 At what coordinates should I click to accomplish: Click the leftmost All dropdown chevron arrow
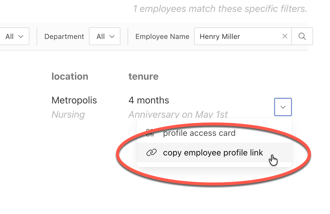(21, 37)
